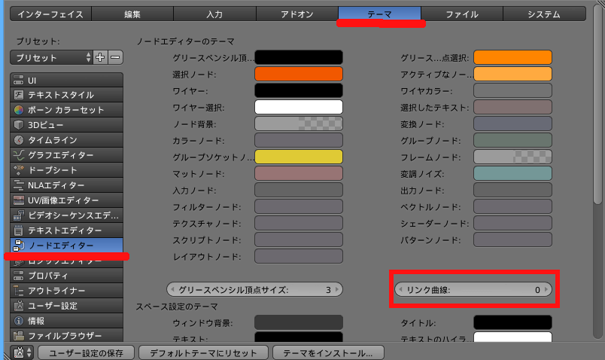605x360 pixels.
Task: Click the ファイルブラウザー folder icon
Action: [x=18, y=336]
